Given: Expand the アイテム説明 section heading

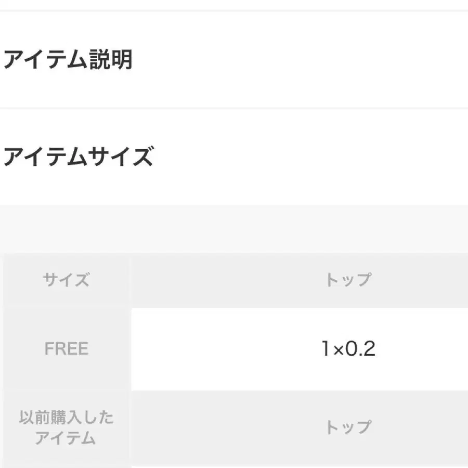Looking at the screenshot, I should point(68,60).
